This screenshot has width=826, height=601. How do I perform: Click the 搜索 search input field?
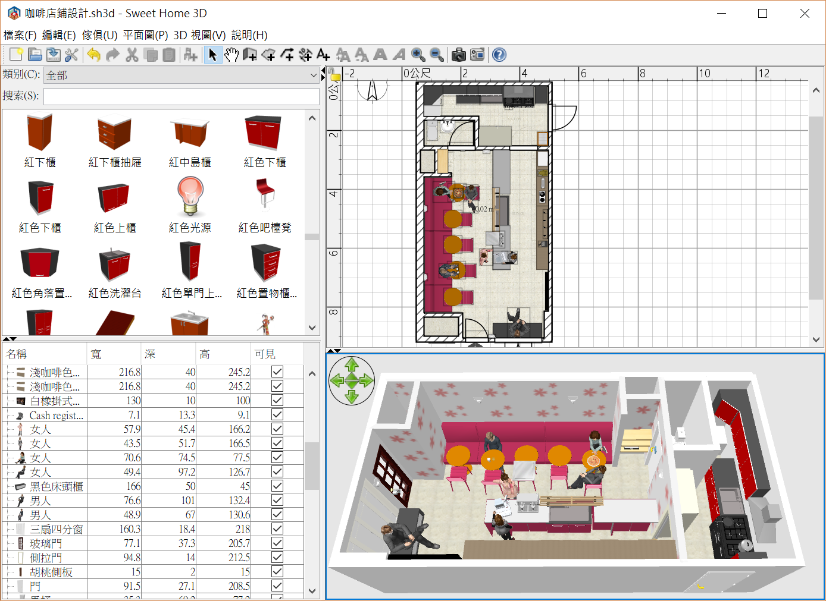click(182, 96)
